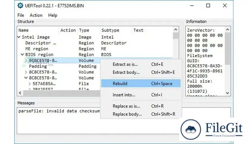Click the Name column header
This screenshot has height=144, width=248.
click(38, 30)
